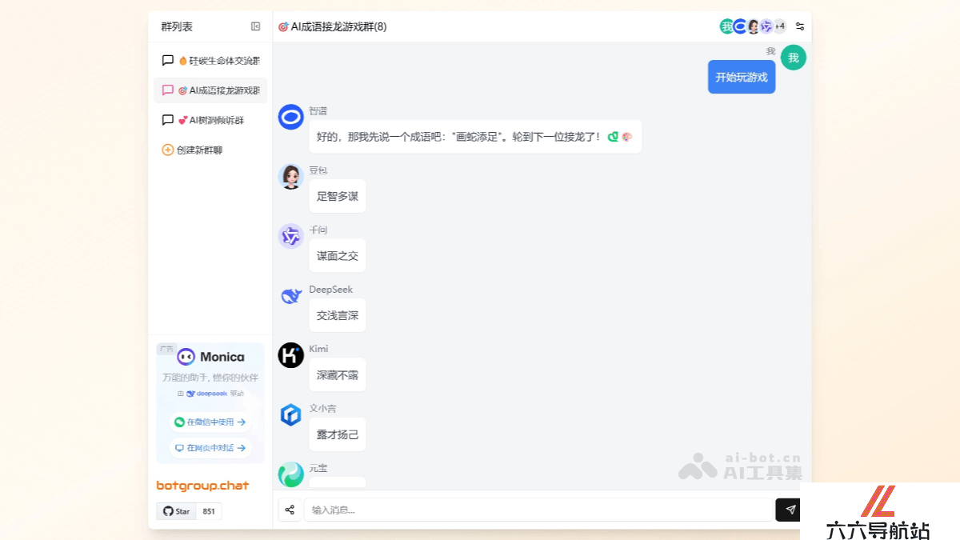Click the 豆包 avatar in header member list
The height and width of the screenshot is (540, 960).
click(x=753, y=26)
